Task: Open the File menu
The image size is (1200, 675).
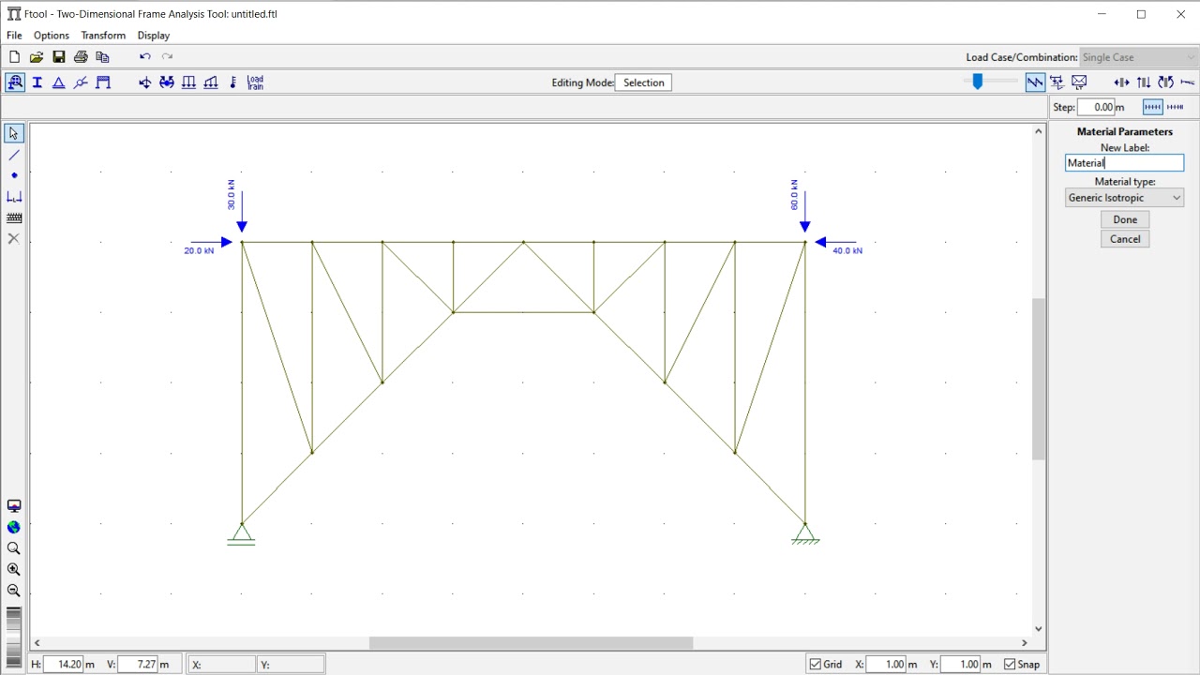Action: 14,36
